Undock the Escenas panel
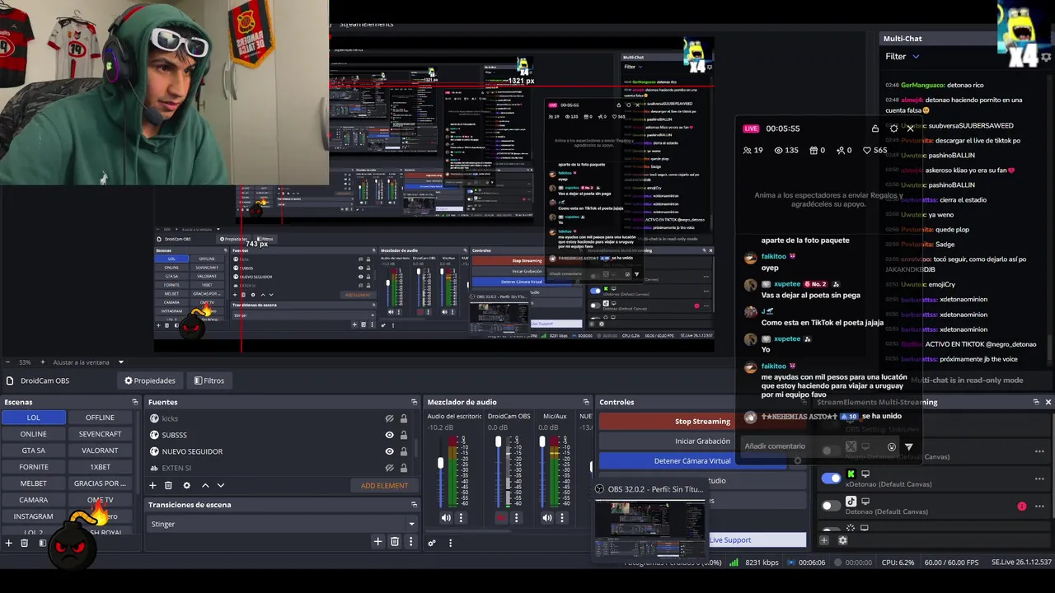The width and height of the screenshot is (1055, 593). point(134,402)
